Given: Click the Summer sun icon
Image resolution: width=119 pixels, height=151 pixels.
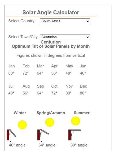Looking at the screenshot, I should click(76, 121).
